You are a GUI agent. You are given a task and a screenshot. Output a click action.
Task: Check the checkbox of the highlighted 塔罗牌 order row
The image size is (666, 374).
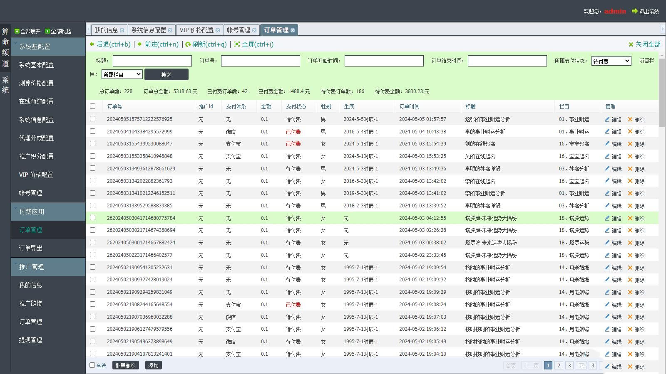92,218
